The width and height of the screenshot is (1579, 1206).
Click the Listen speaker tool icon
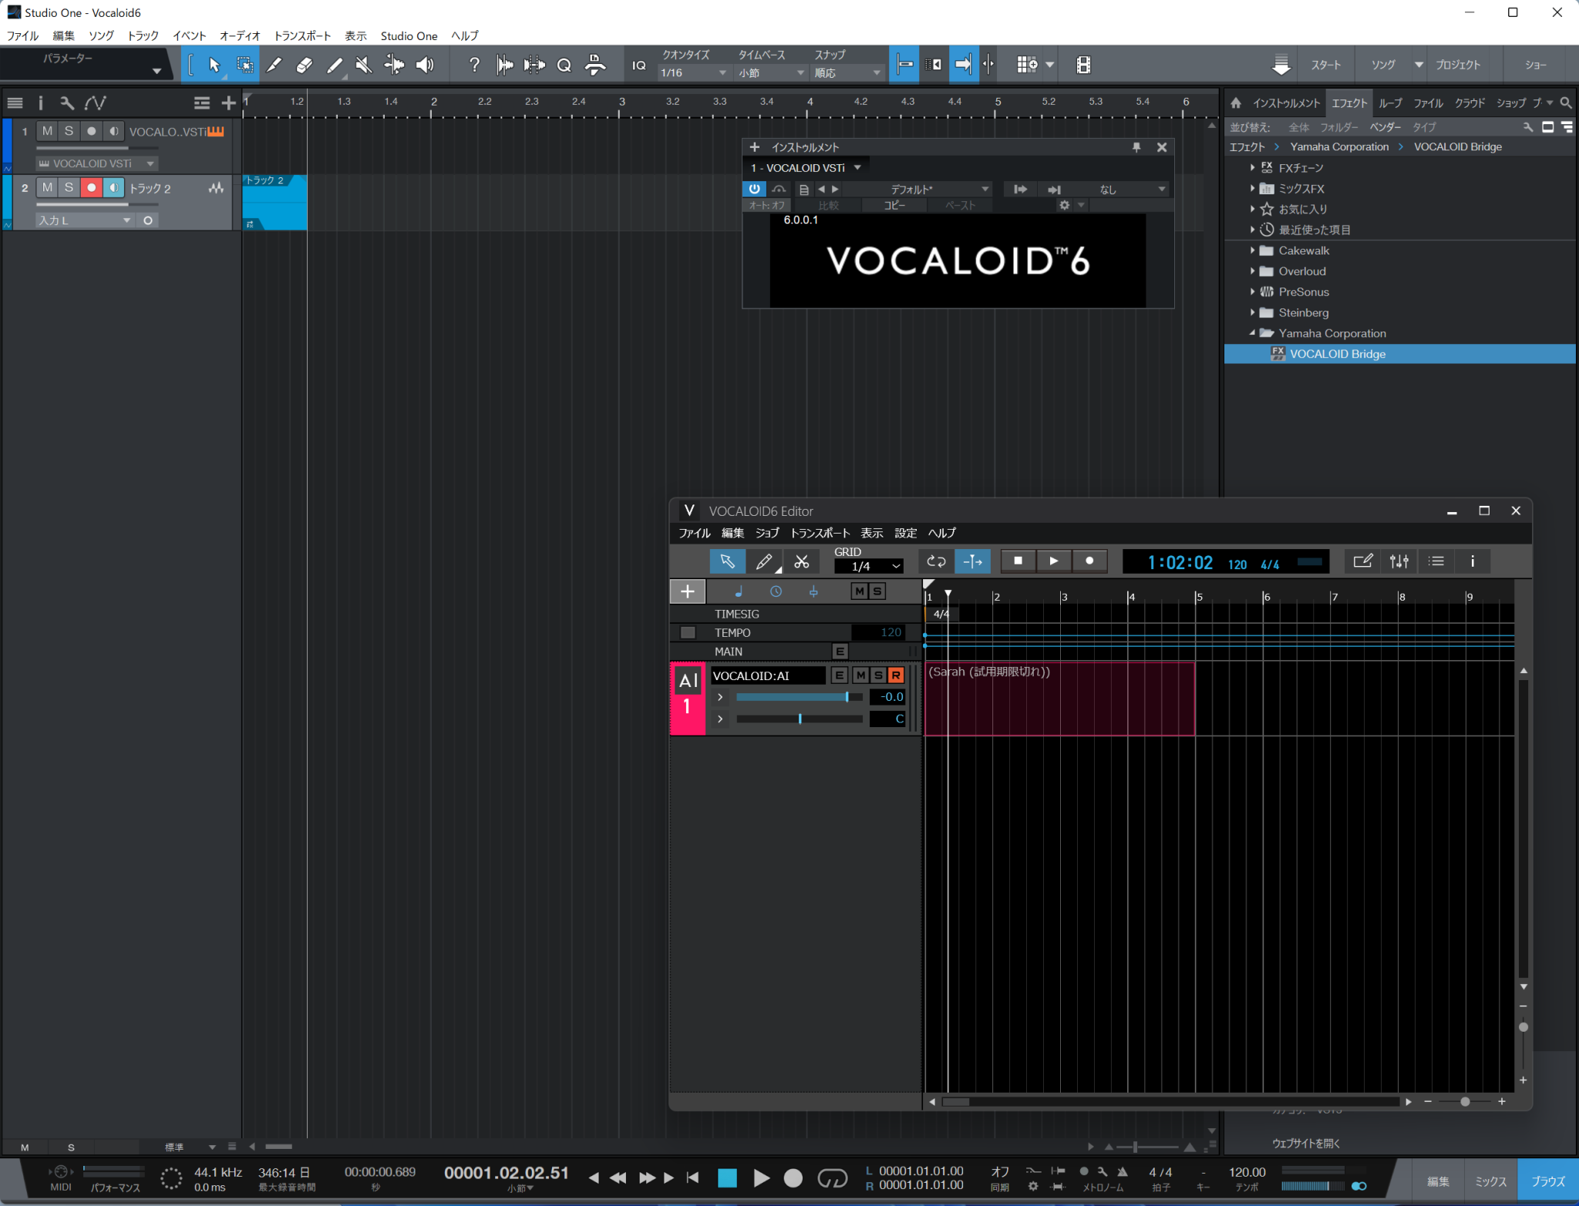(425, 66)
